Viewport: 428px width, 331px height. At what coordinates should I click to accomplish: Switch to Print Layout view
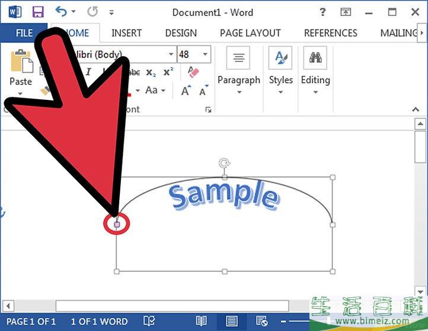tap(232, 321)
